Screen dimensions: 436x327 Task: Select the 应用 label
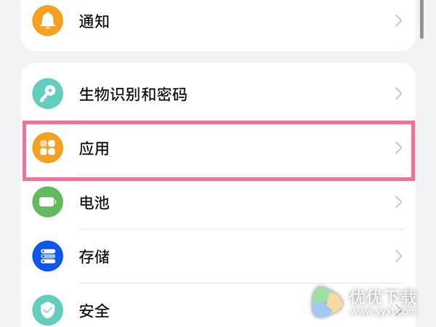tap(94, 148)
